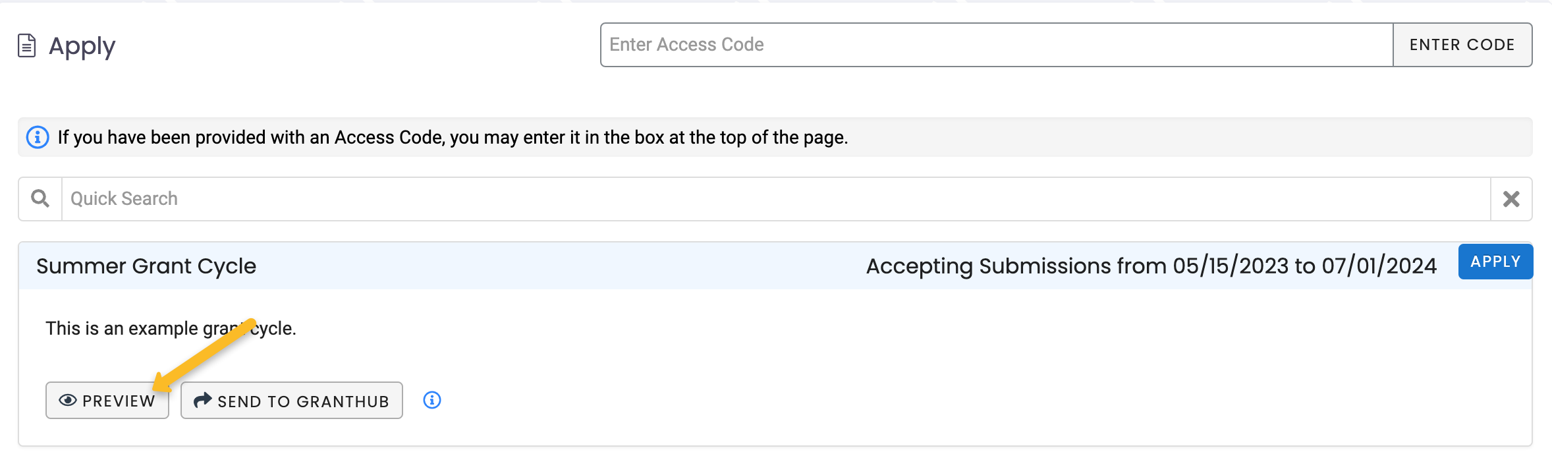Click the info icon in the Access Code banner
Image resolution: width=1552 pixels, height=452 pixels.
(x=38, y=137)
